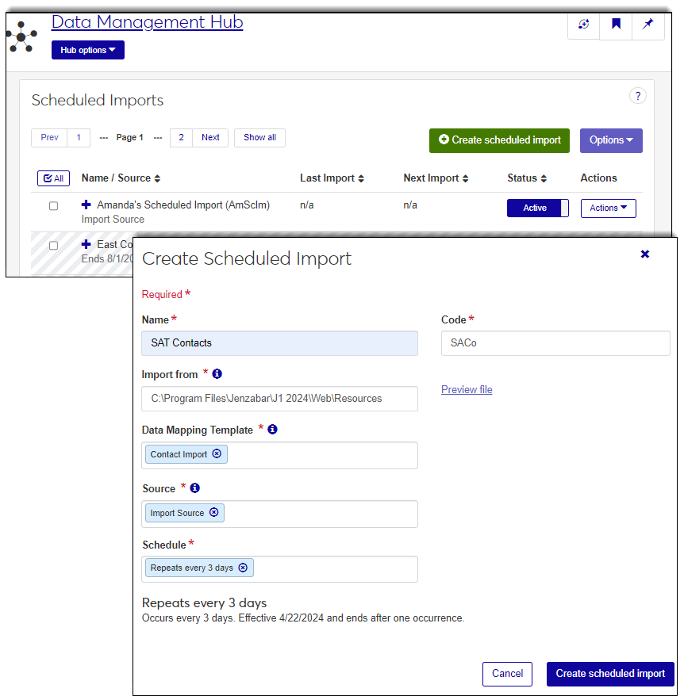Open Scheduled Imports help question mark
This screenshot has height=696, width=684.
coord(638,96)
